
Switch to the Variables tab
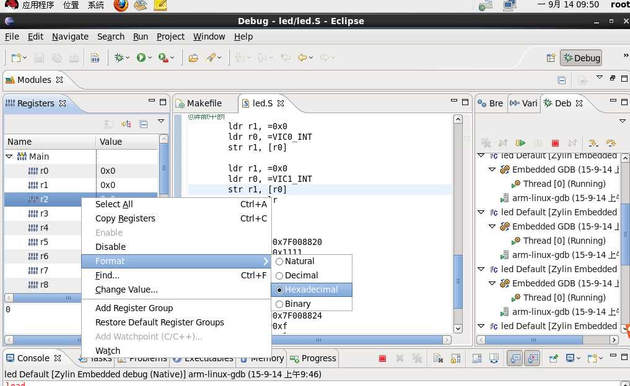tap(523, 103)
